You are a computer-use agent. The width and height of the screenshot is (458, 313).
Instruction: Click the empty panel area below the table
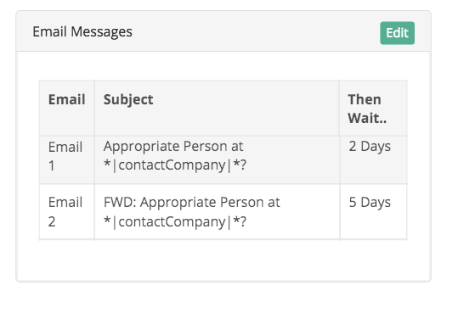[223, 260]
